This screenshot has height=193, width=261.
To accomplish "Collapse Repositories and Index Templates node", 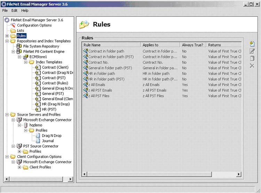I will pyautogui.click(x=7, y=41).
